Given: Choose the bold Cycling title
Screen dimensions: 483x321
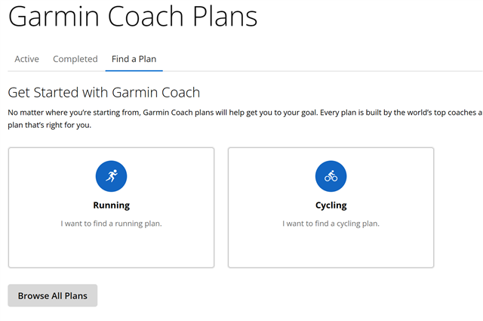Looking at the screenshot, I should (x=331, y=205).
